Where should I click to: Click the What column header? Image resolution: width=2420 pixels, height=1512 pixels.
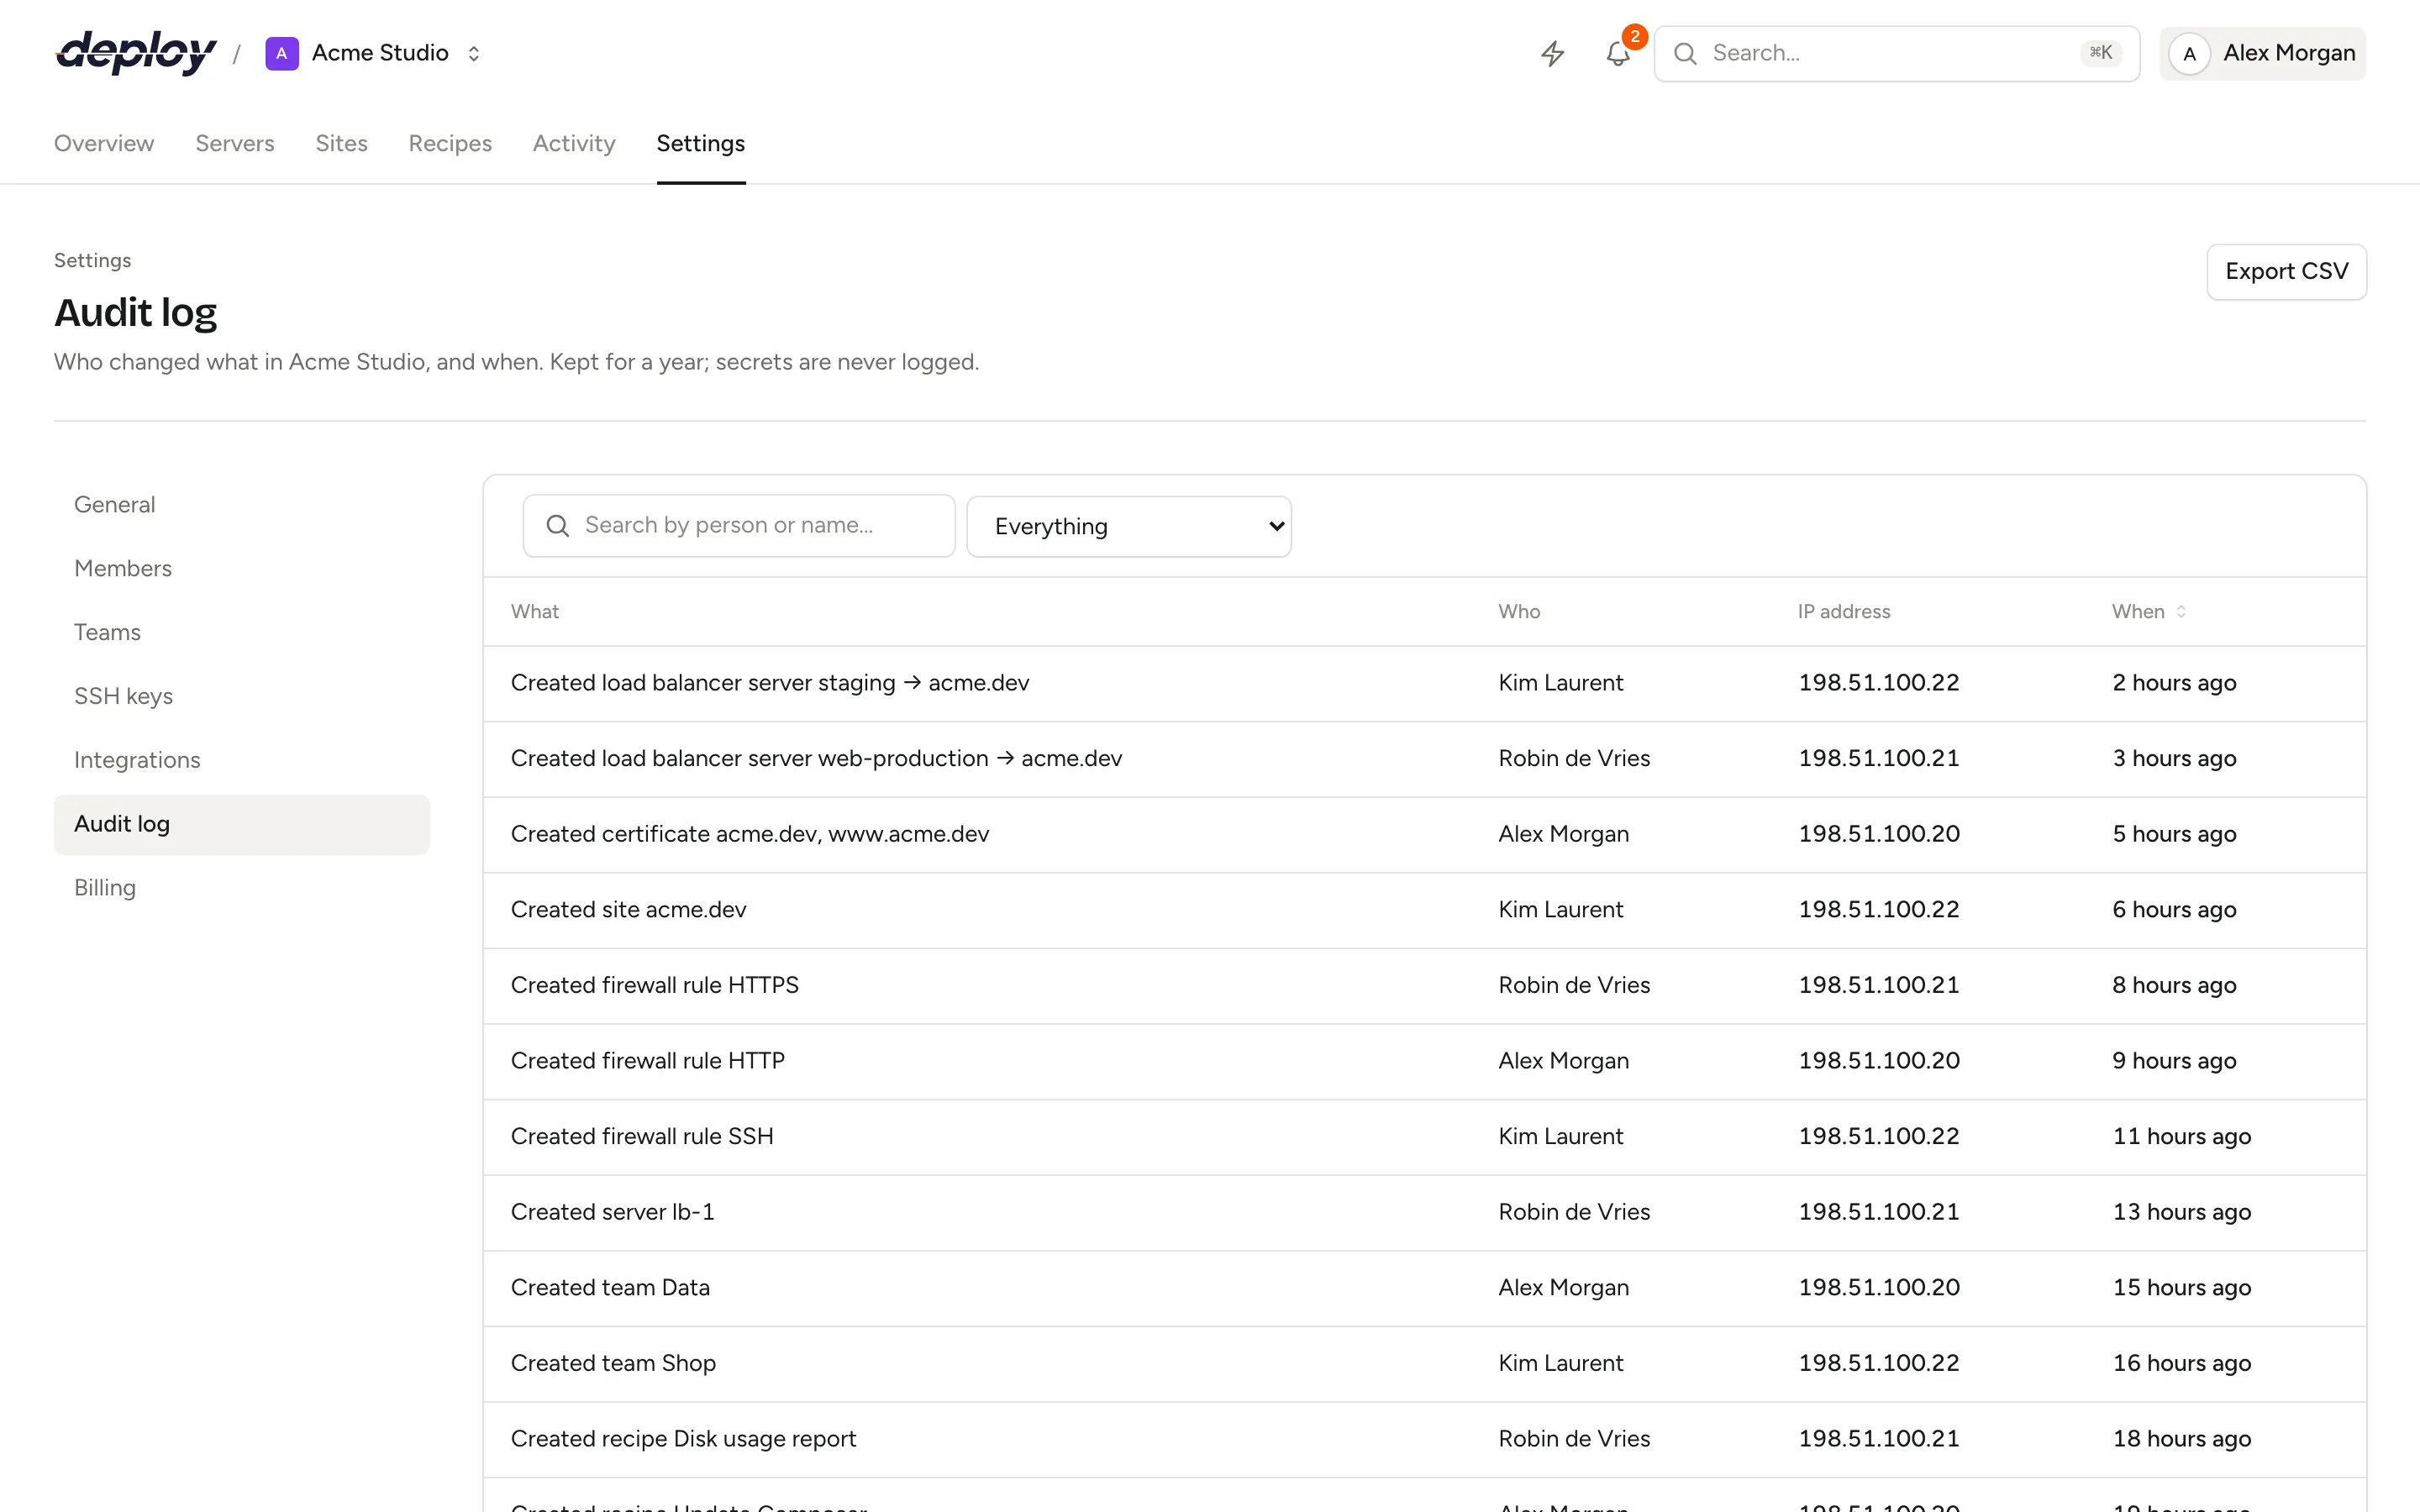(x=535, y=611)
